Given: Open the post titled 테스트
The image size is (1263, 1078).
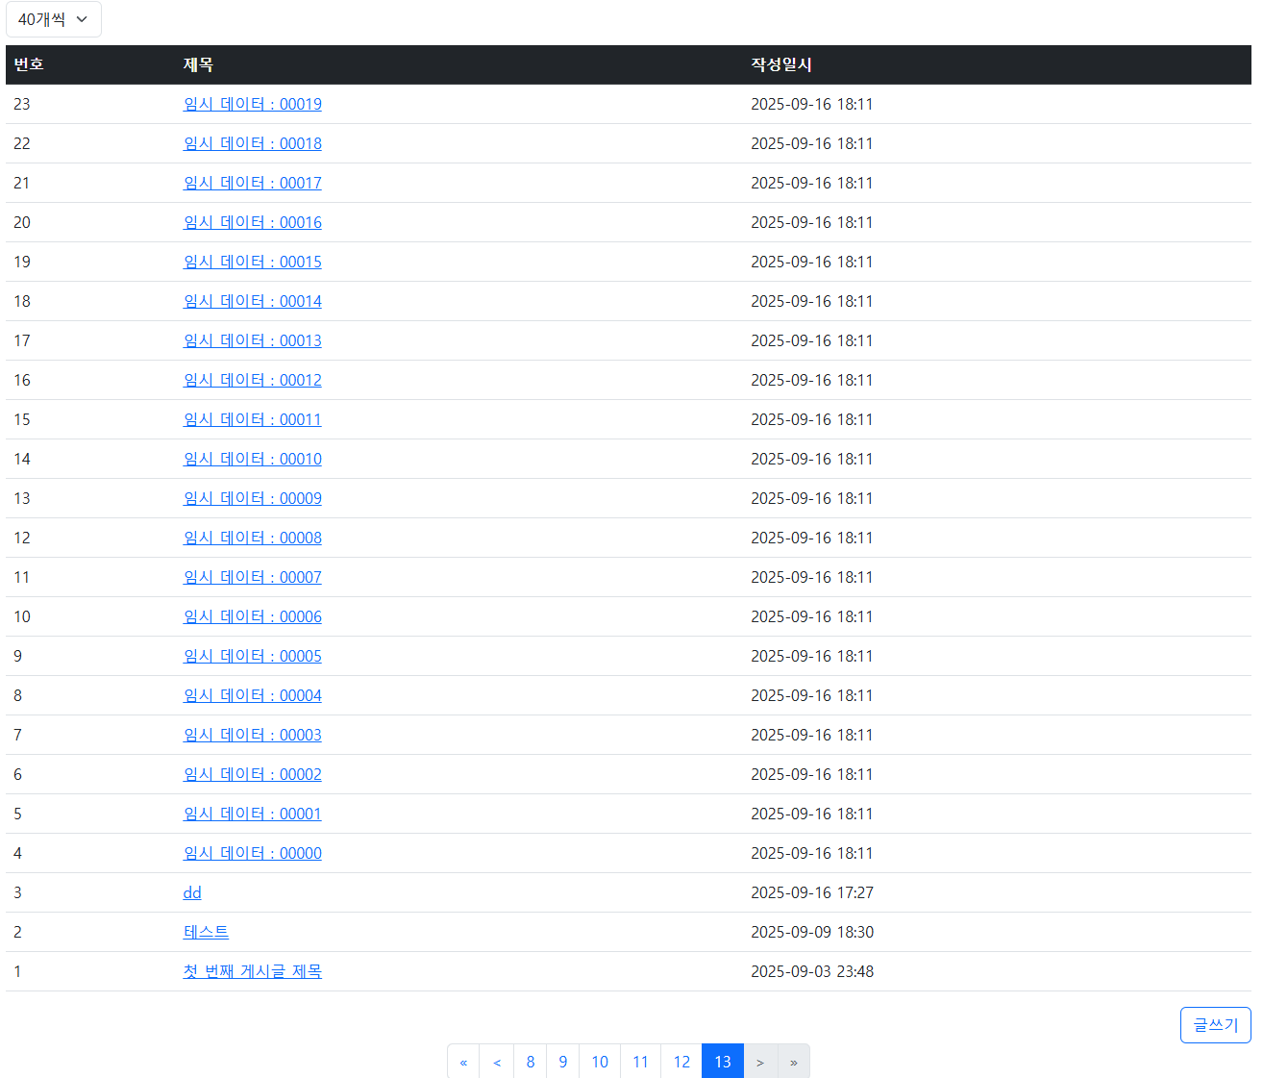Looking at the screenshot, I should tap(206, 932).
